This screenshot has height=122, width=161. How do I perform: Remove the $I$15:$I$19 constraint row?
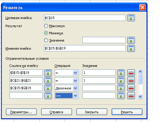(x=131, y=73)
